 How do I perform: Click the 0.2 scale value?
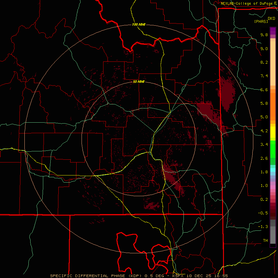click(x=264, y=200)
